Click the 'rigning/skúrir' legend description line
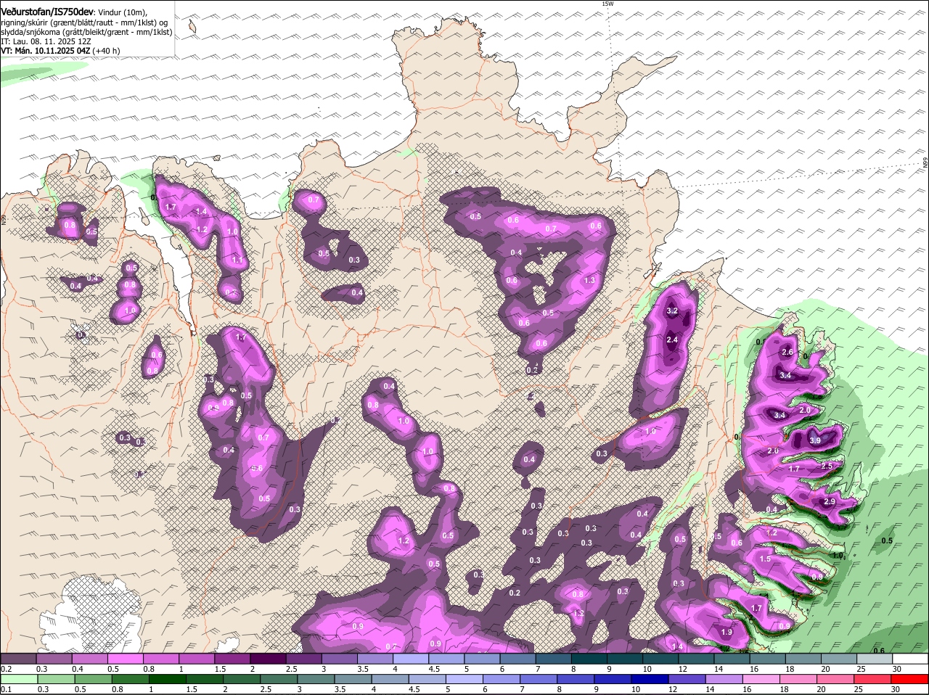 click(x=85, y=22)
